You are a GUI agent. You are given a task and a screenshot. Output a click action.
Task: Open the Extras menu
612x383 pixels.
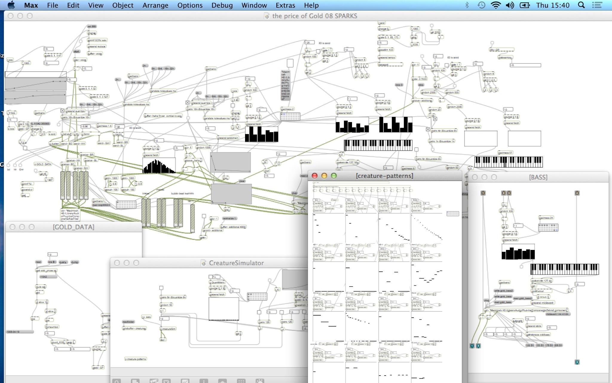285,5
